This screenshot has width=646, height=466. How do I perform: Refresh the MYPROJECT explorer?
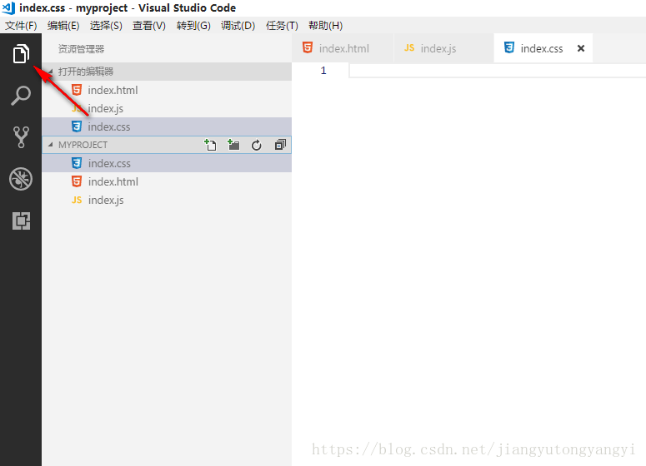coord(257,145)
